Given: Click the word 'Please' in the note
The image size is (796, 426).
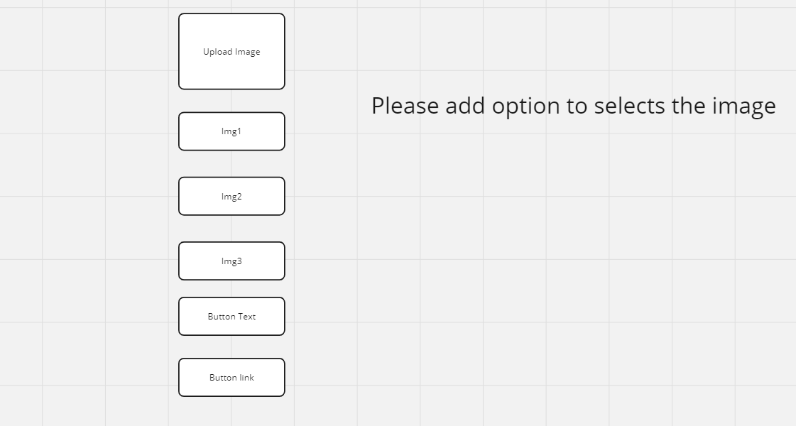Looking at the screenshot, I should pos(405,106).
